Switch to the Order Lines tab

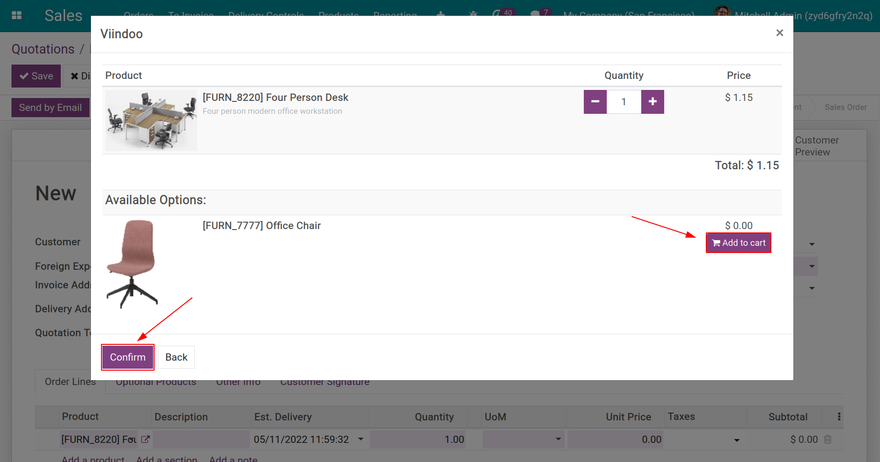tap(70, 382)
